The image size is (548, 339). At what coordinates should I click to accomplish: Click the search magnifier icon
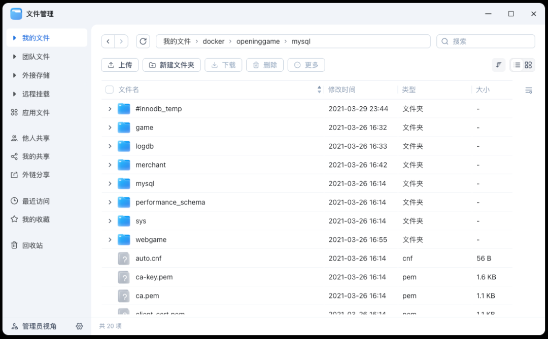coord(445,41)
